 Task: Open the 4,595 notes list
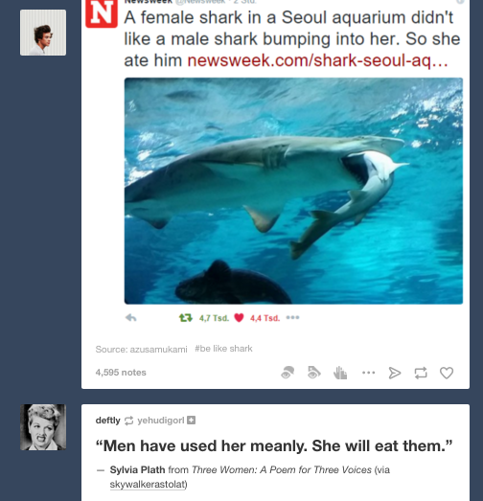tap(121, 373)
